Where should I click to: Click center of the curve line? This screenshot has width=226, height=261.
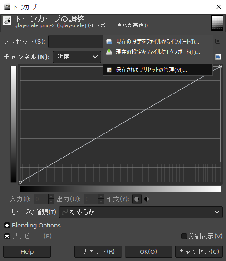click(x=120, y=124)
